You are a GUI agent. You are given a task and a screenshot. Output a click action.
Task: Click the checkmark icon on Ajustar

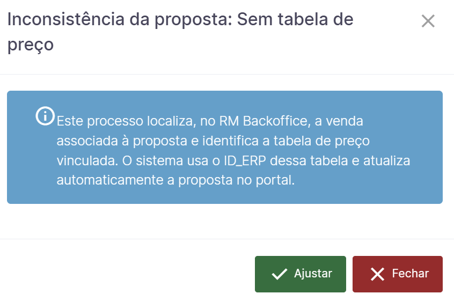click(280, 274)
